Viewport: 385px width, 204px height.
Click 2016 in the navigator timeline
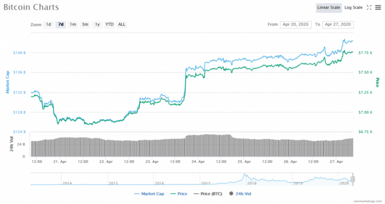point(160,183)
